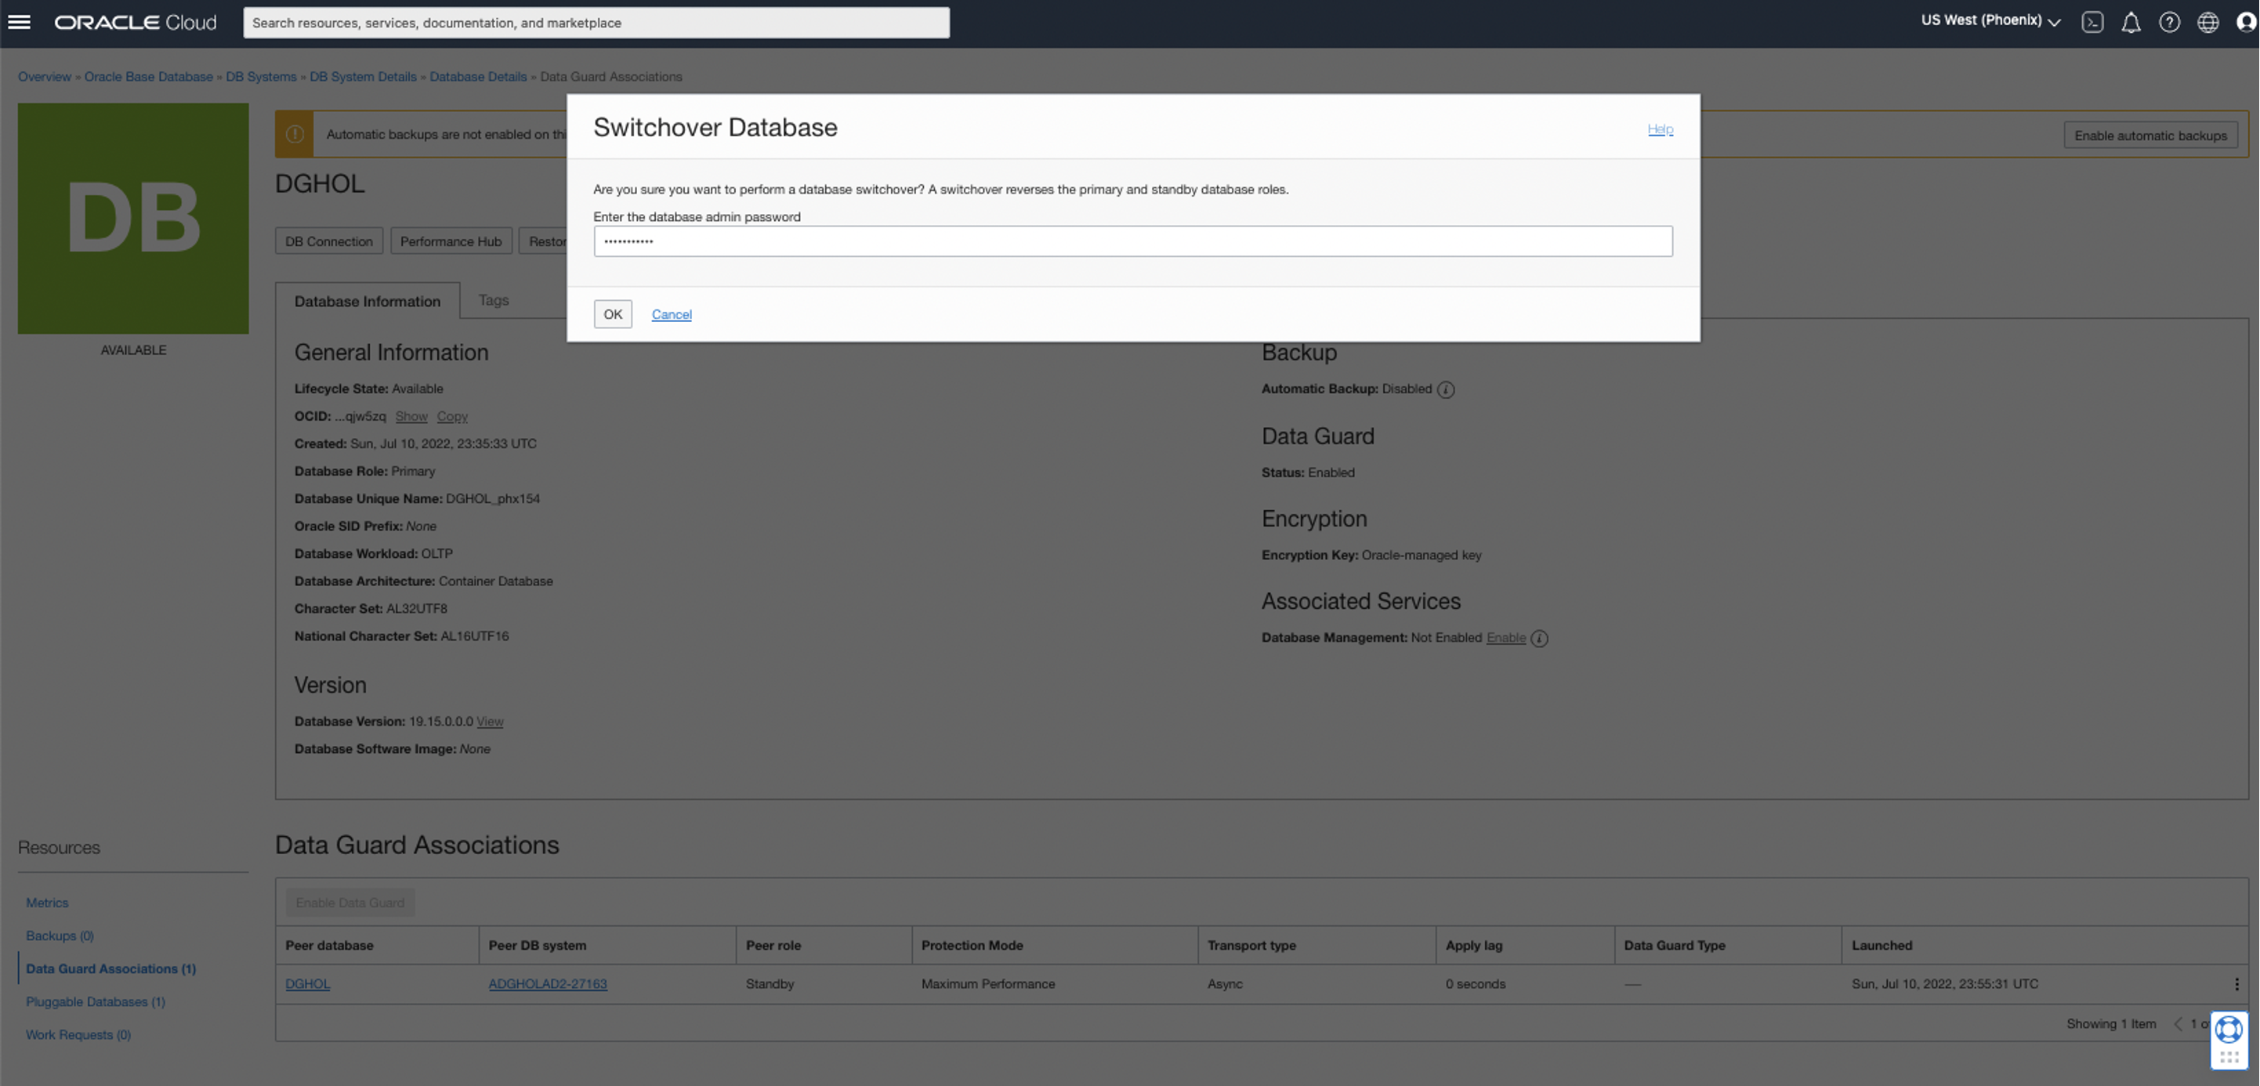
Task: Click info icon next to Automatic Backup
Action: click(1446, 389)
